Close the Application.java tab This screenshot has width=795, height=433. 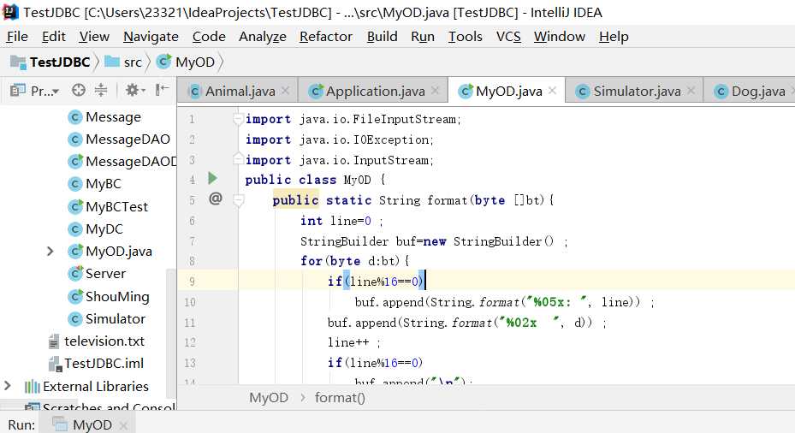coord(435,90)
